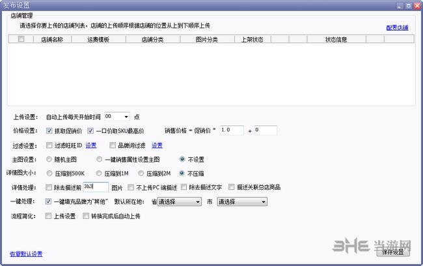Click the 恢复默认设置 link
Viewport: 423px width, 266px height.
(x=26, y=254)
